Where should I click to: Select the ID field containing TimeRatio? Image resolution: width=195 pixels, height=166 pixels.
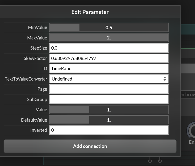(x=109, y=68)
